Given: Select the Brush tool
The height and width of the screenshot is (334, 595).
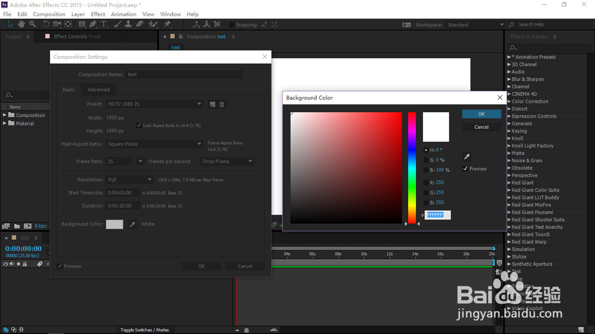Looking at the screenshot, I should tap(118, 24).
